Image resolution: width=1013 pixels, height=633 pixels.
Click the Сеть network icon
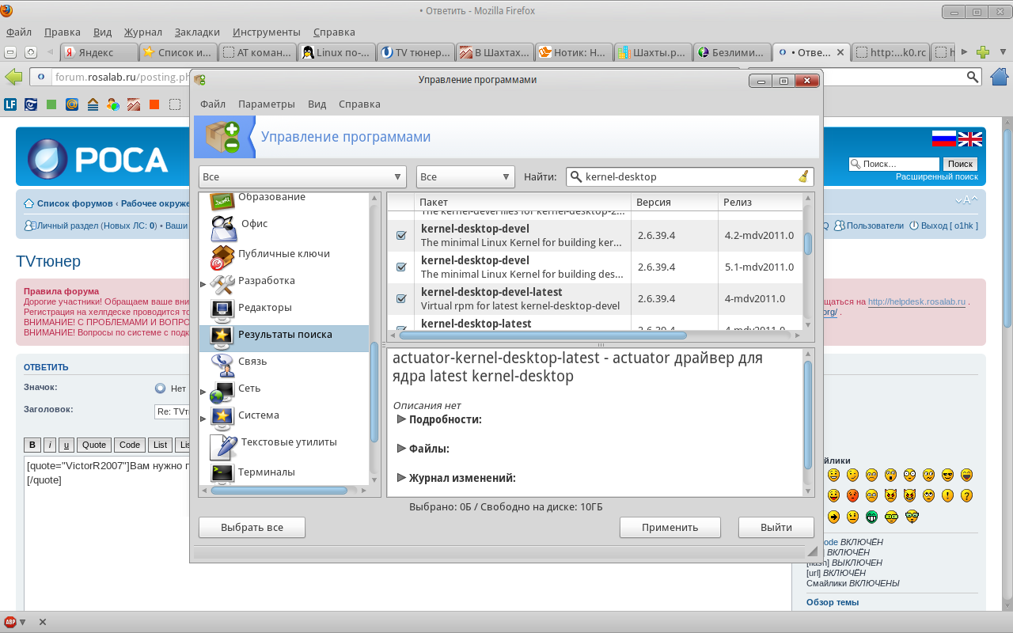coord(223,391)
